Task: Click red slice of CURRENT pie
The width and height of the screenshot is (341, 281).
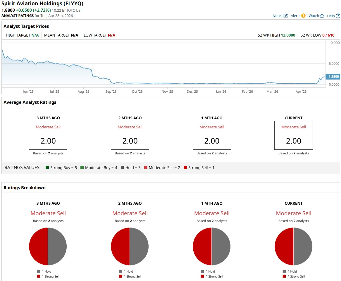Action: pos(284,246)
